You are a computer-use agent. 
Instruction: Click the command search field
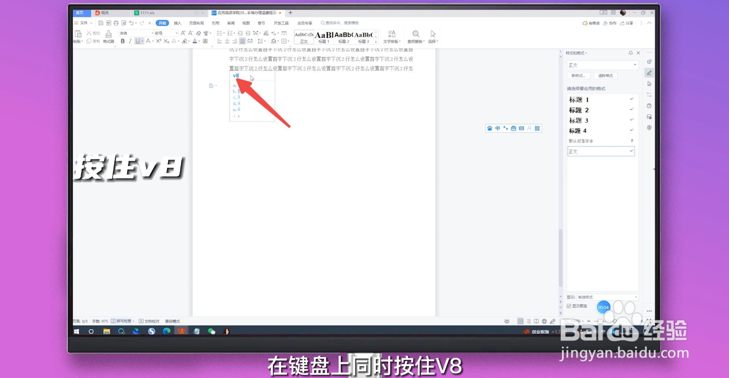tap(340, 23)
